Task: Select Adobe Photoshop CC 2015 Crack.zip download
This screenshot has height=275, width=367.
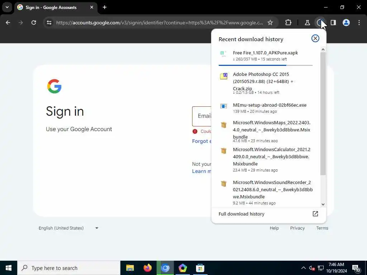Action: click(266, 83)
